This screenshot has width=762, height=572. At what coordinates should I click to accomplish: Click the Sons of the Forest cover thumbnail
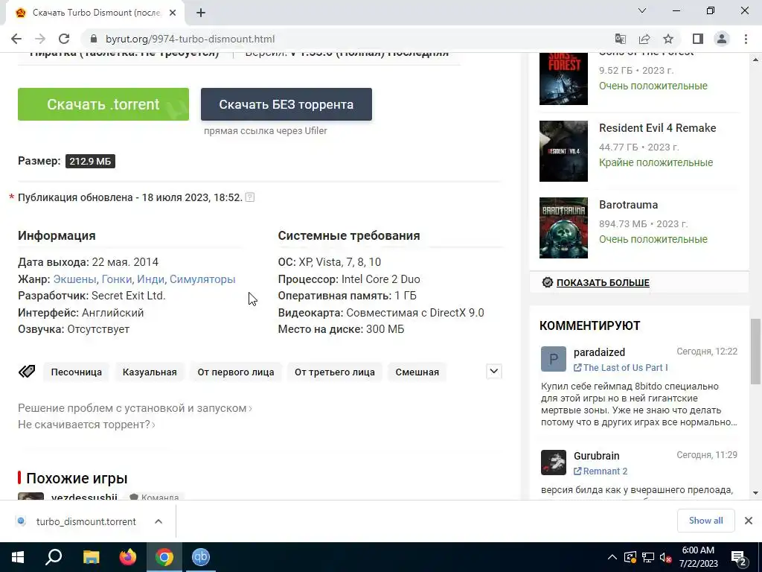point(563,78)
